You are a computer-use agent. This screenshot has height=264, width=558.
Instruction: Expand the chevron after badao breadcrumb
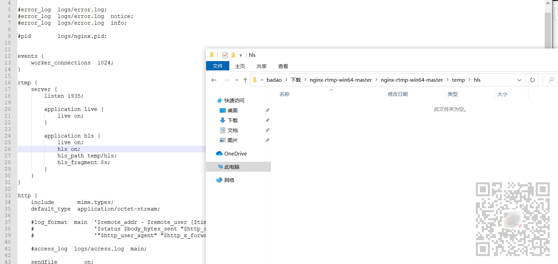click(286, 80)
